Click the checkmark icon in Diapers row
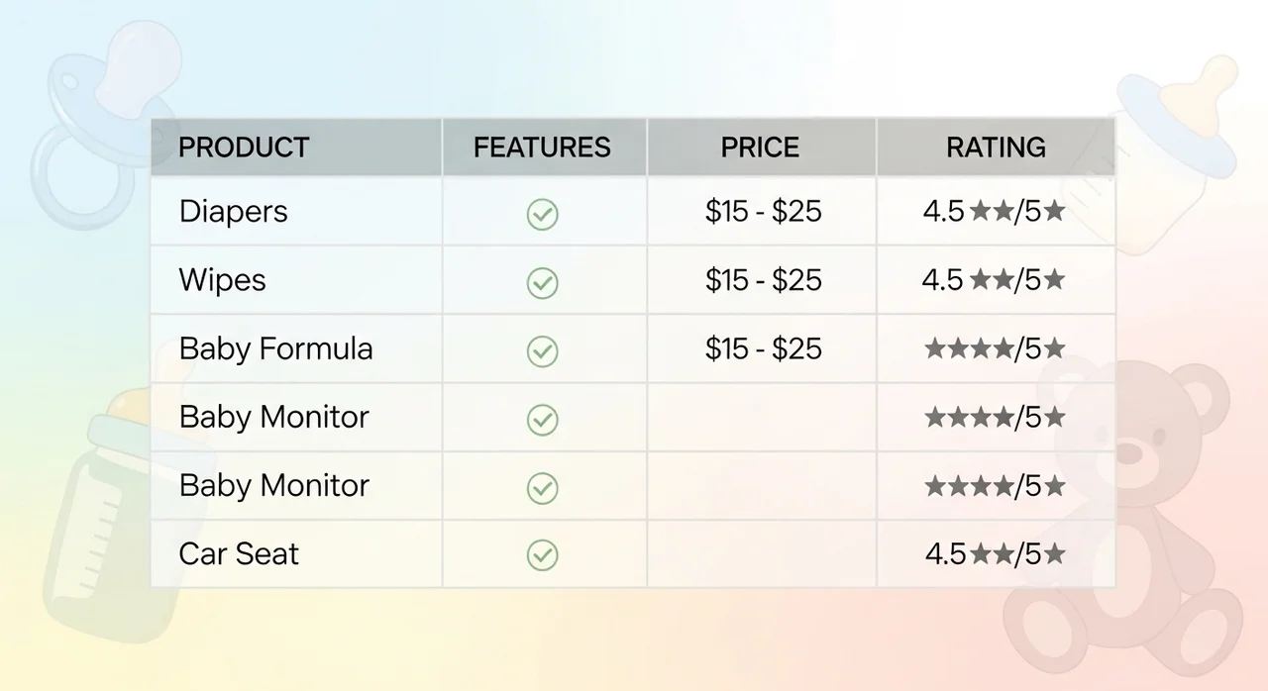The width and height of the screenshot is (1268, 691). pyautogui.click(x=542, y=214)
